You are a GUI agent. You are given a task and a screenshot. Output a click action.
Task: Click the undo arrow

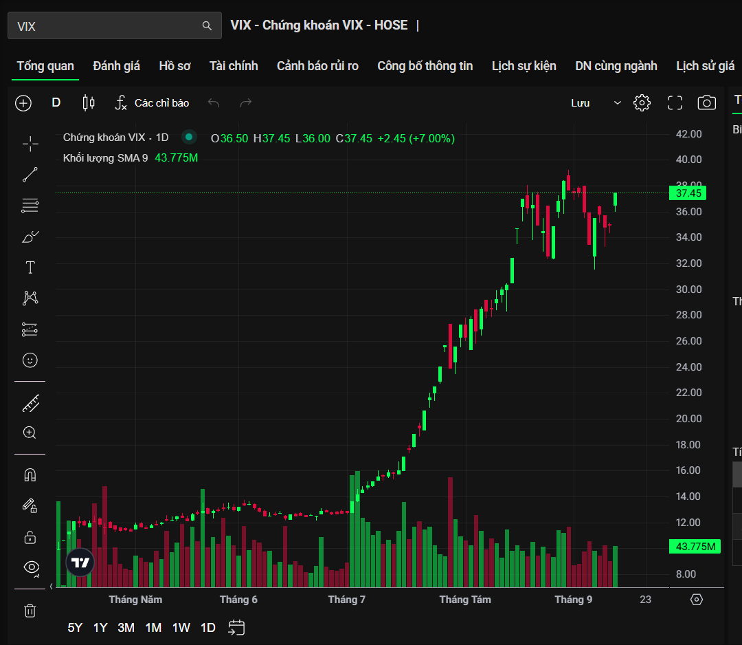tap(214, 102)
